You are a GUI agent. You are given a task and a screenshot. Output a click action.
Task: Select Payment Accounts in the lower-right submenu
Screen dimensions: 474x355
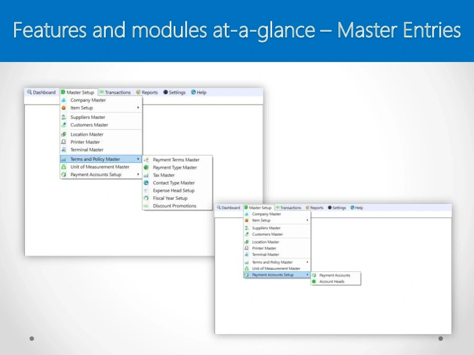(x=336, y=275)
